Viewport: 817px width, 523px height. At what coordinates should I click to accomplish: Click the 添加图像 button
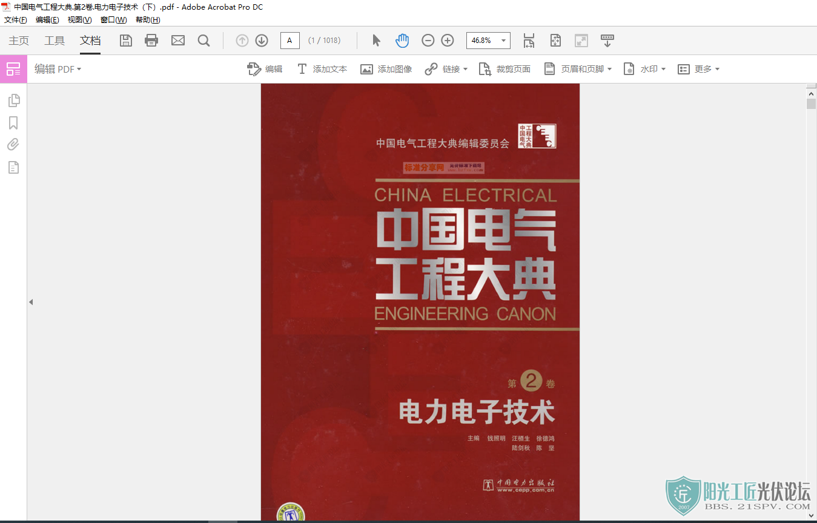tap(386, 69)
